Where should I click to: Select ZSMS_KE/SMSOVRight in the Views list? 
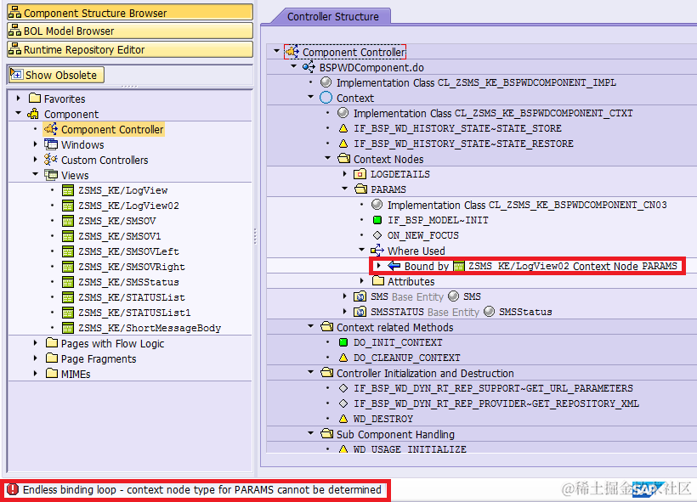[x=132, y=267]
